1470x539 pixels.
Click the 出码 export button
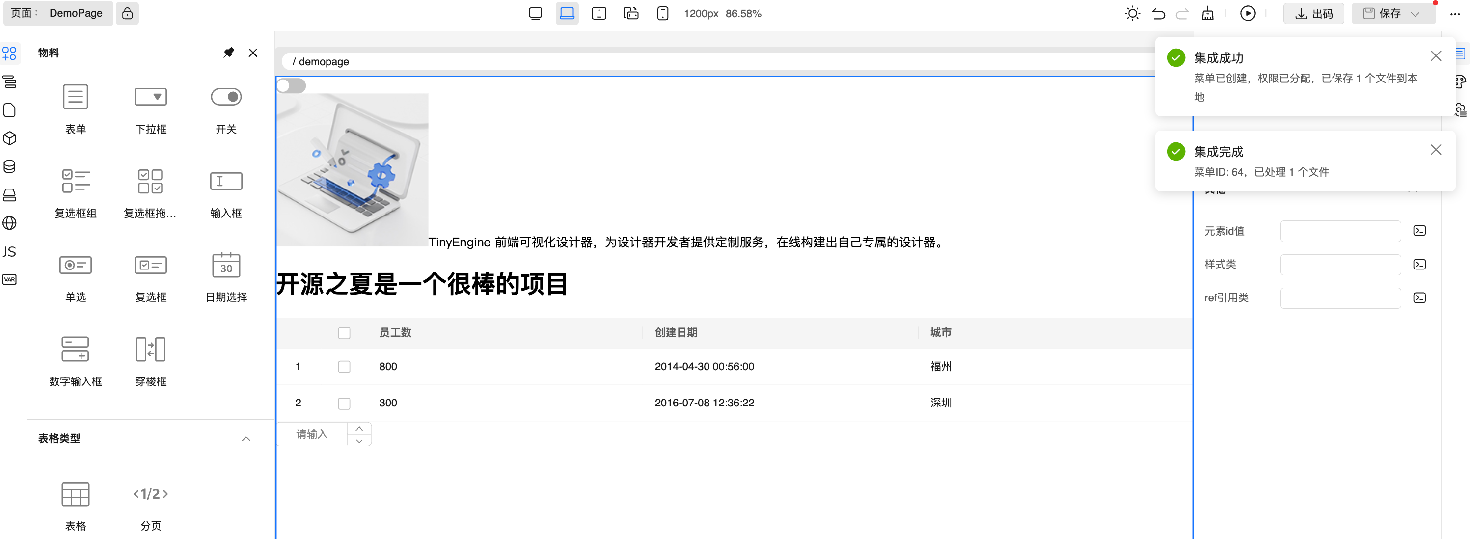(x=1313, y=14)
